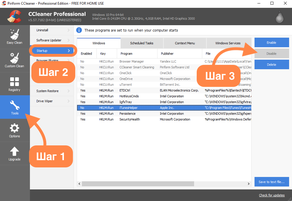Screen dimensions: 292x201
Task: Click the ELAN Microelectronics Corp. cell
Action: click(x=179, y=90)
